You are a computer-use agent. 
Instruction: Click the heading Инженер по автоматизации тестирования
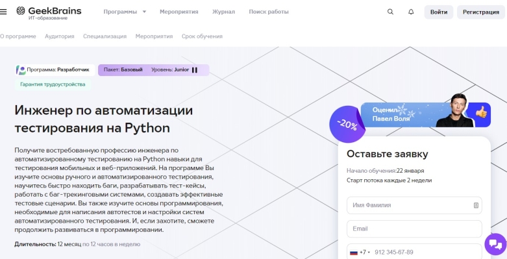point(103,119)
